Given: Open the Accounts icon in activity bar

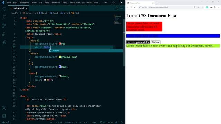Looking at the screenshot, I should (4, 108).
